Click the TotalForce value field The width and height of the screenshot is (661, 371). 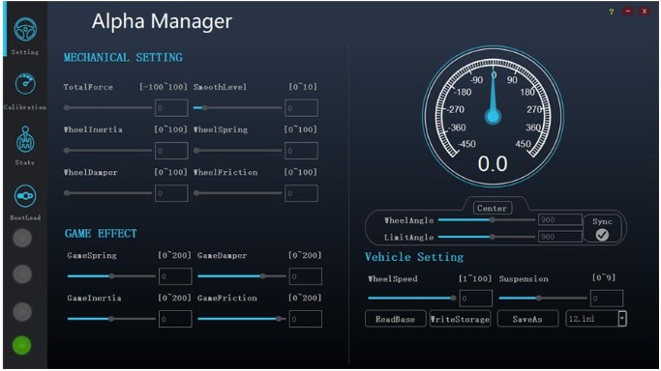[171, 108]
